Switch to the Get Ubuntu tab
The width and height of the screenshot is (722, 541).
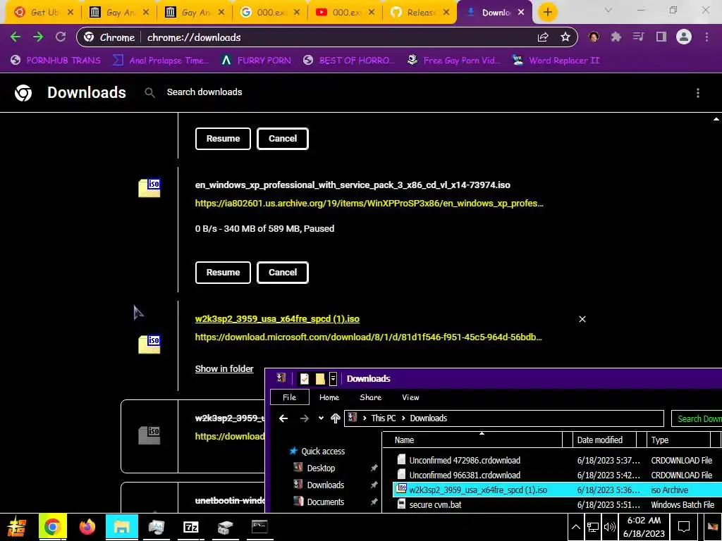(43, 13)
